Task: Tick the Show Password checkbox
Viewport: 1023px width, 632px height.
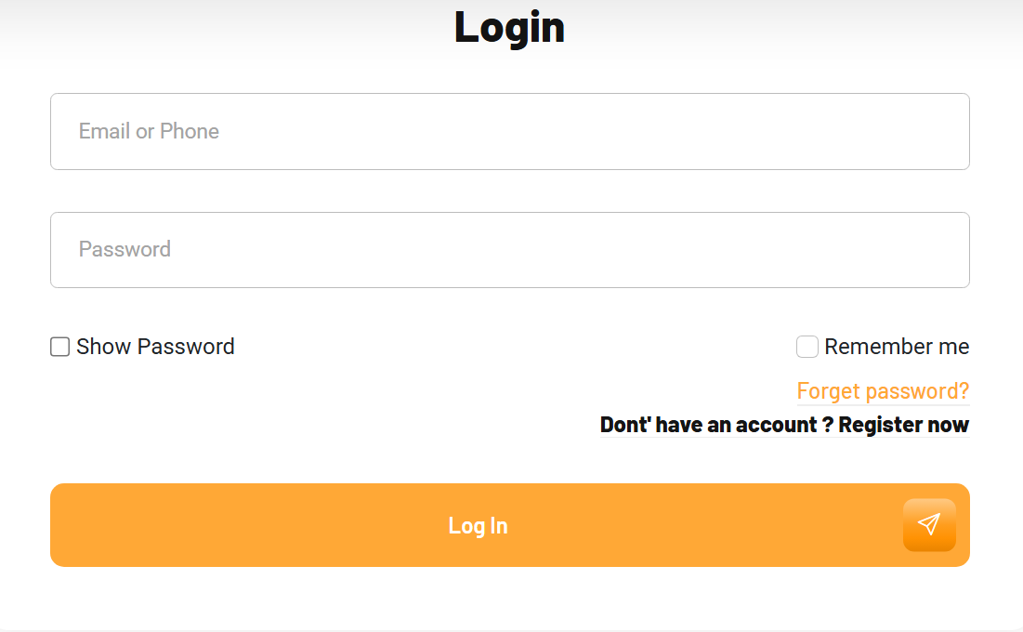Action: 60,347
